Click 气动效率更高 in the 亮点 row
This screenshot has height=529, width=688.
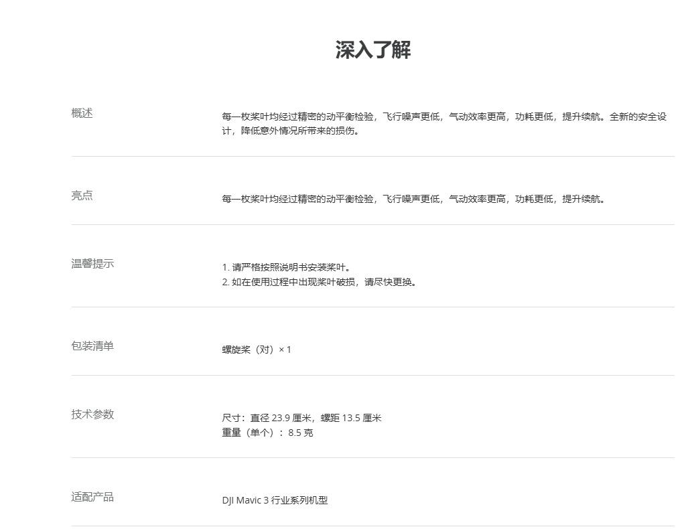pos(478,199)
